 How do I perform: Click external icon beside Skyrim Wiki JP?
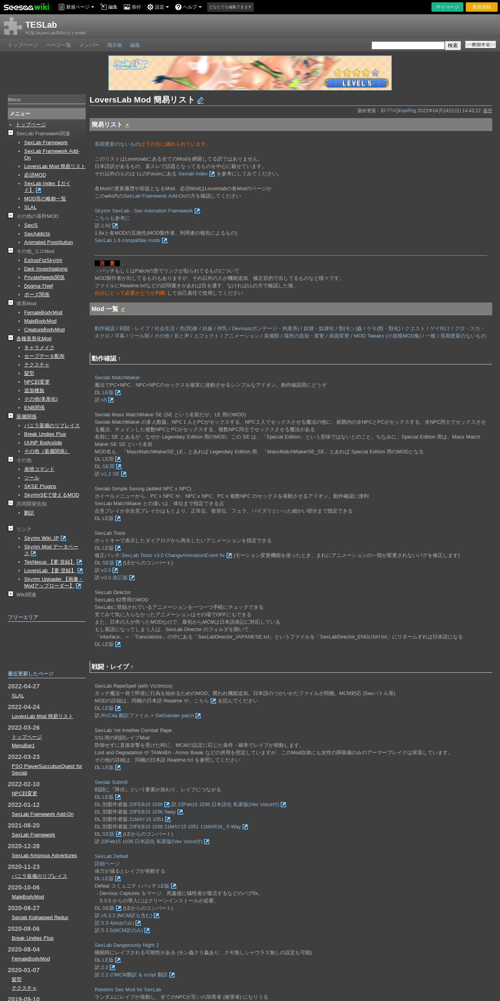pyautogui.click(x=63, y=538)
